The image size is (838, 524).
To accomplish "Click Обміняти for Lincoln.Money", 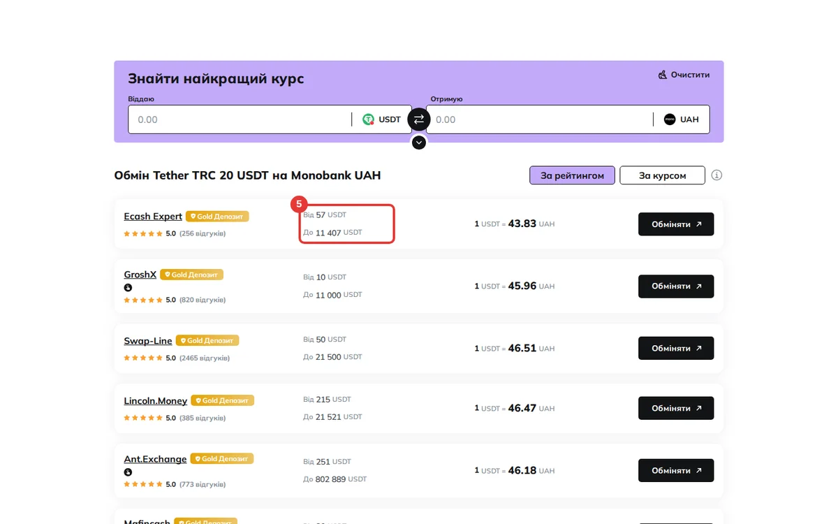I will click(676, 408).
